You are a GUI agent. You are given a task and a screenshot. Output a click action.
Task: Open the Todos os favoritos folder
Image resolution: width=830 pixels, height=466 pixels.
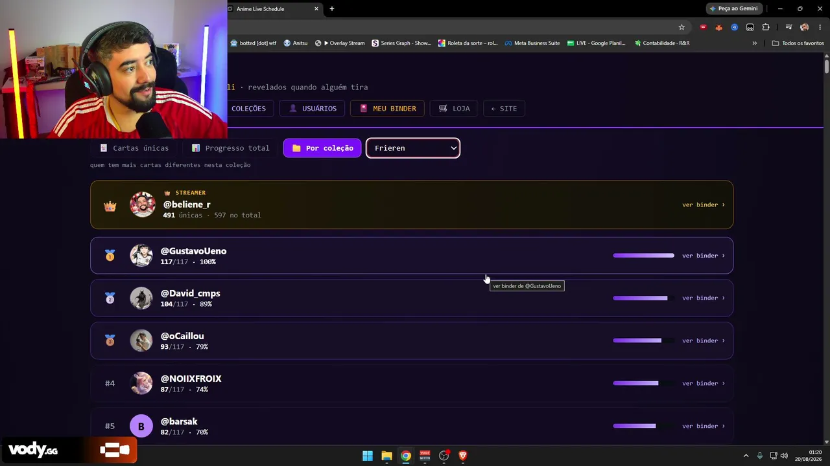point(798,43)
